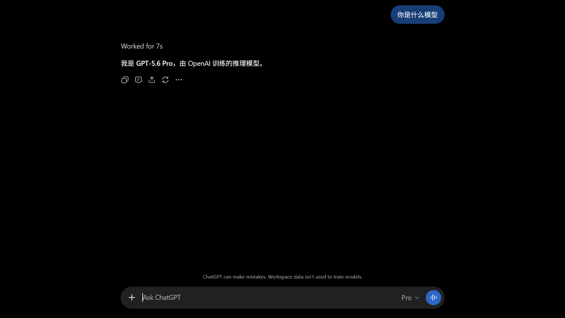Image resolution: width=565 pixels, height=318 pixels.
Task: Expand the 'Worked for 7s' reasoning details
Action: coord(142,46)
